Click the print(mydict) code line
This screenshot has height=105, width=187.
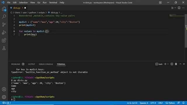coord(27,25)
